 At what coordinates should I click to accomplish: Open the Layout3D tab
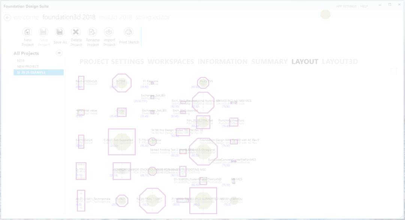(x=340, y=62)
